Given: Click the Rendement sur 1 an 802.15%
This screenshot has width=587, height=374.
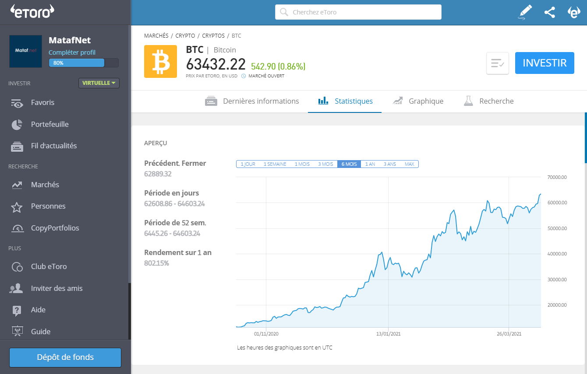Looking at the screenshot, I should 156,263.
